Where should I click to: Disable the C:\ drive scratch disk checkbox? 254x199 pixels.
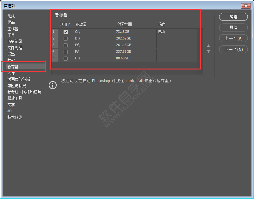click(65, 32)
